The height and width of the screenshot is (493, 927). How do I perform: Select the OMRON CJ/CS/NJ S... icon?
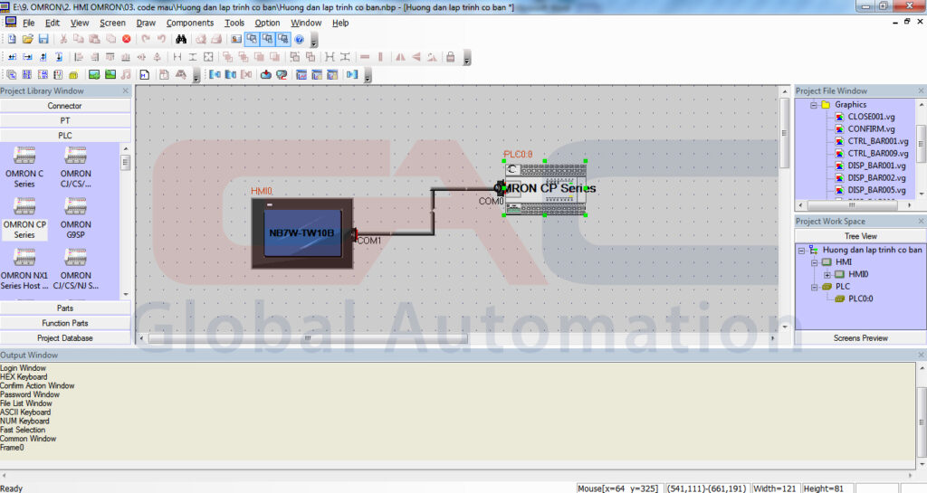[76, 269]
